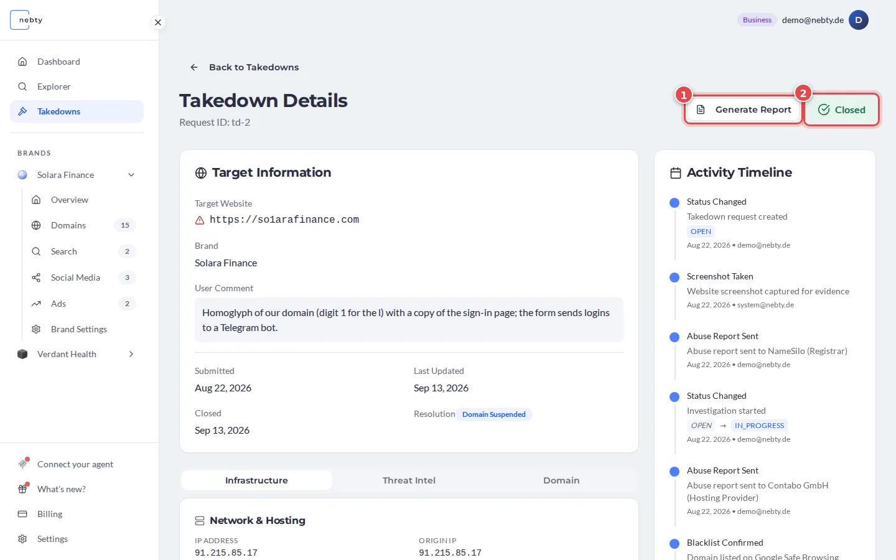Open Explorer magnifier icon
The height and width of the screenshot is (560, 896).
[x=22, y=86]
